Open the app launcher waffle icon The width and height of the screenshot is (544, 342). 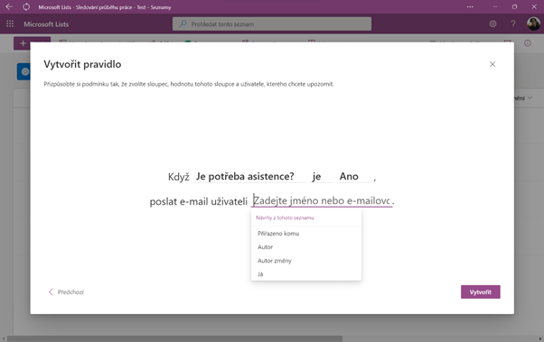[10, 23]
